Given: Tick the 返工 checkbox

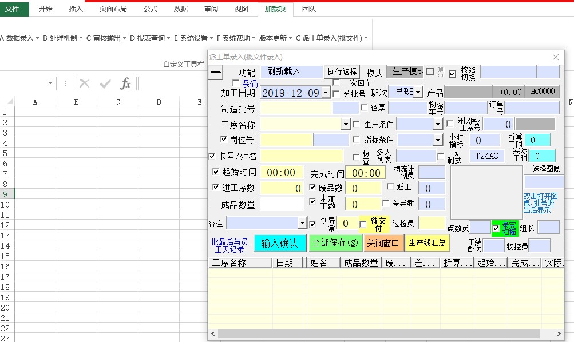Looking at the screenshot, I should (x=390, y=186).
